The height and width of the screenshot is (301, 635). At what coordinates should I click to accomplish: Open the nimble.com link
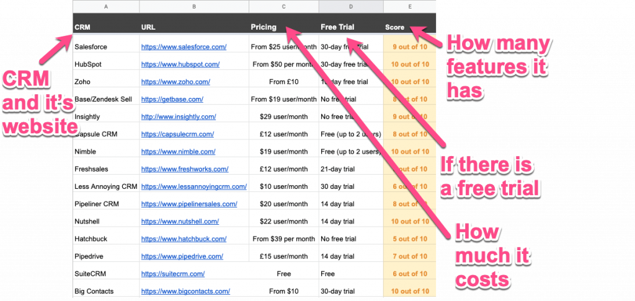point(178,152)
